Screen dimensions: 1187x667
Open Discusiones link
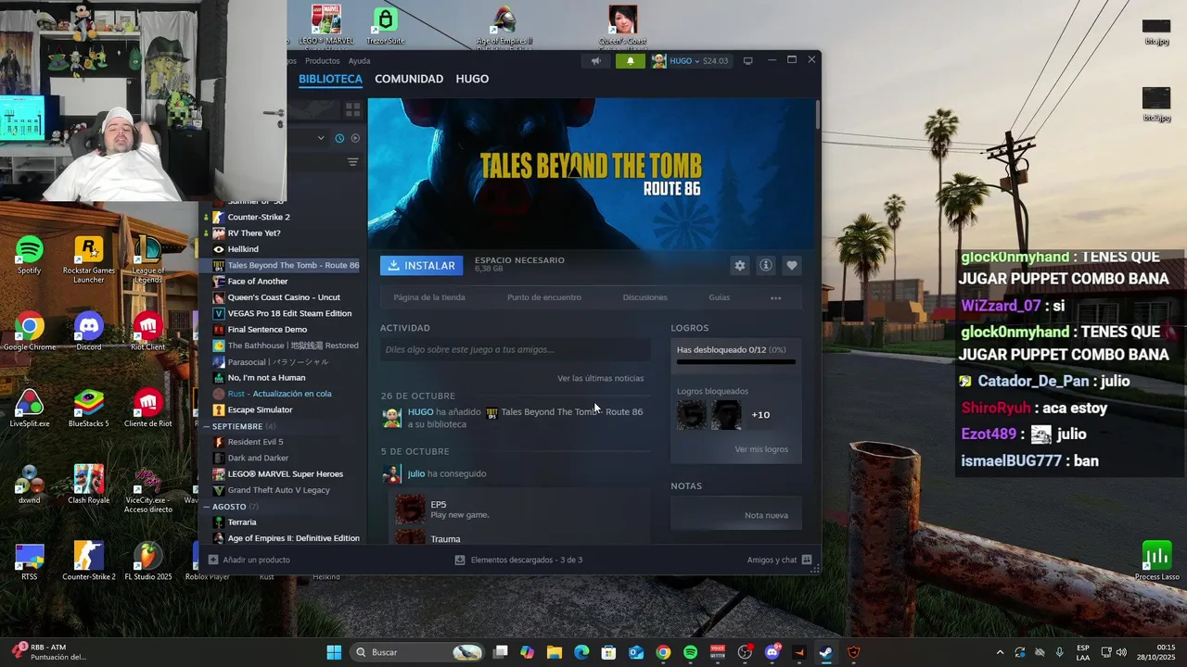click(645, 298)
